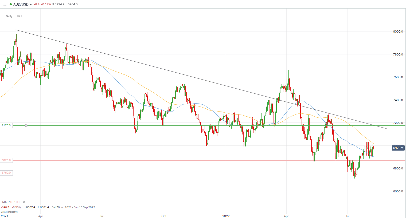Image resolution: width=406 pixels, height=218 pixels.
Task: Click the 7400.0 price axis label
Action: coord(398,100)
